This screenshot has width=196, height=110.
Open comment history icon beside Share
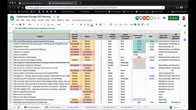point(164,18)
